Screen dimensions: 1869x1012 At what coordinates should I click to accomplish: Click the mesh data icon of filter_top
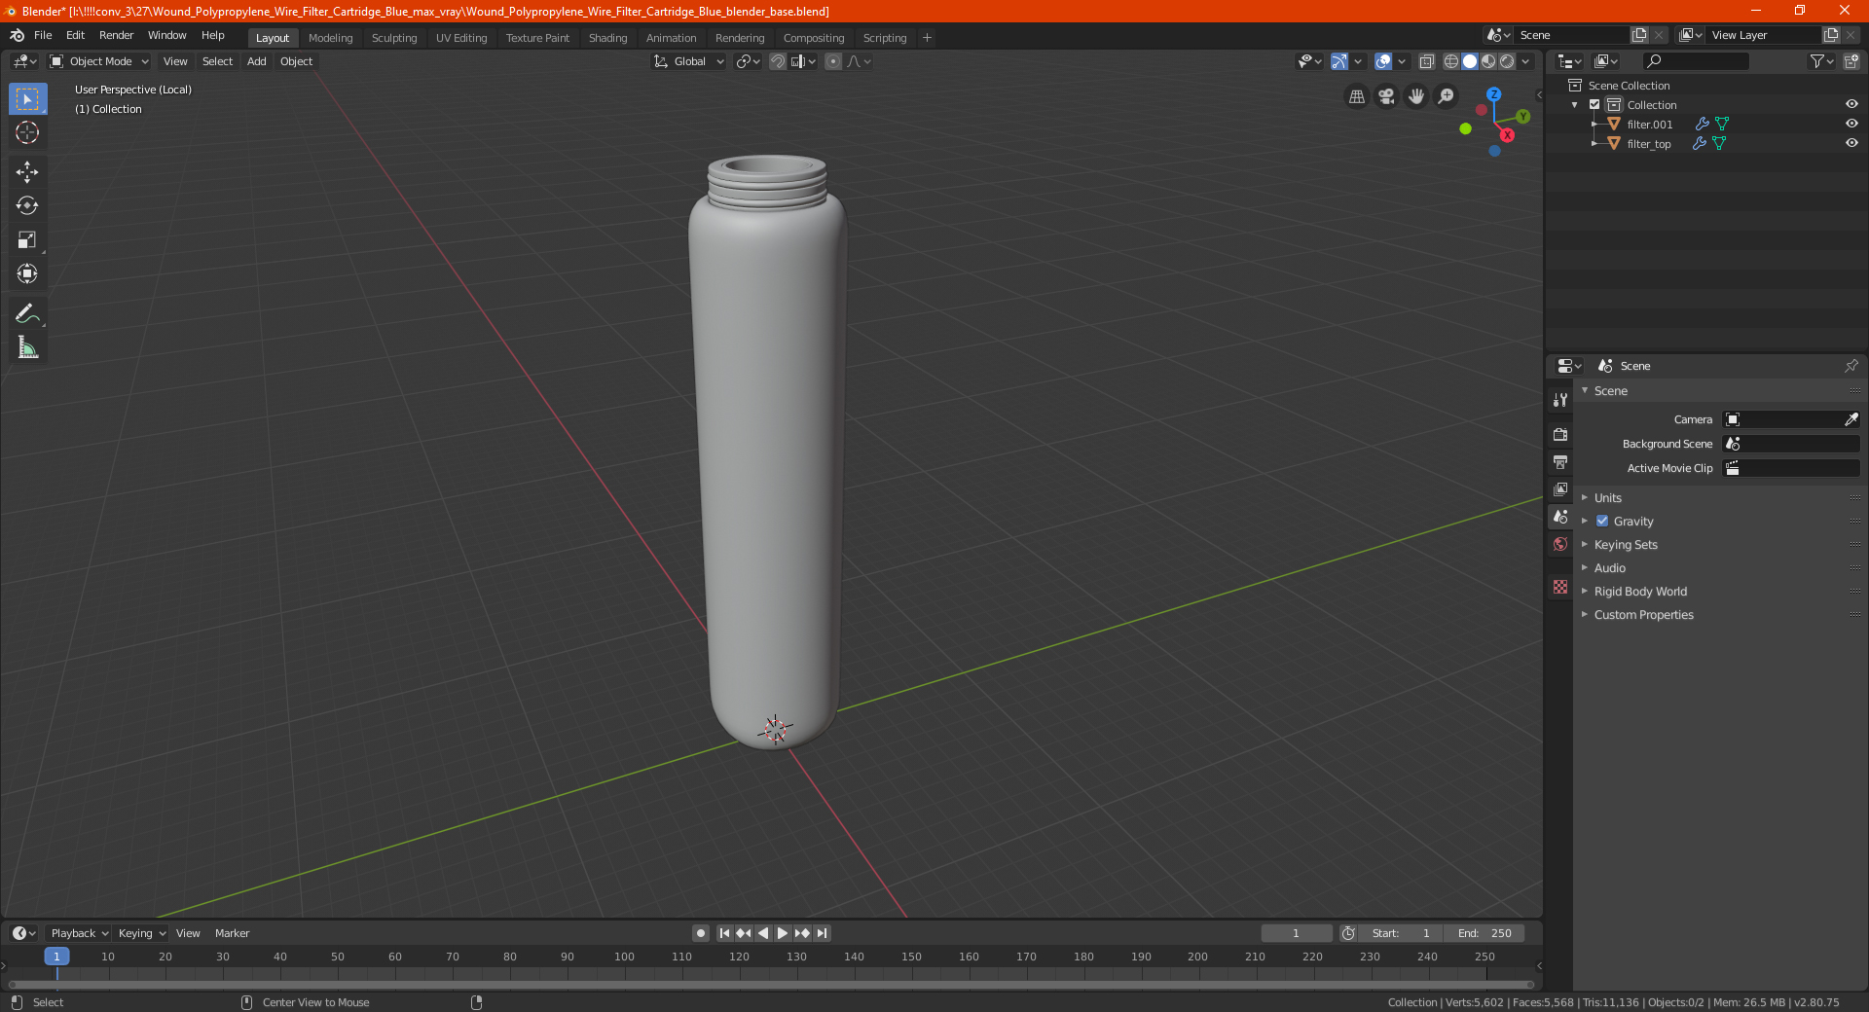click(x=1719, y=143)
